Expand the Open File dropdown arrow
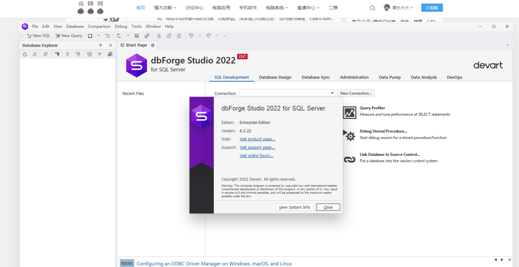The width and height of the screenshot is (519, 267). pos(127,36)
